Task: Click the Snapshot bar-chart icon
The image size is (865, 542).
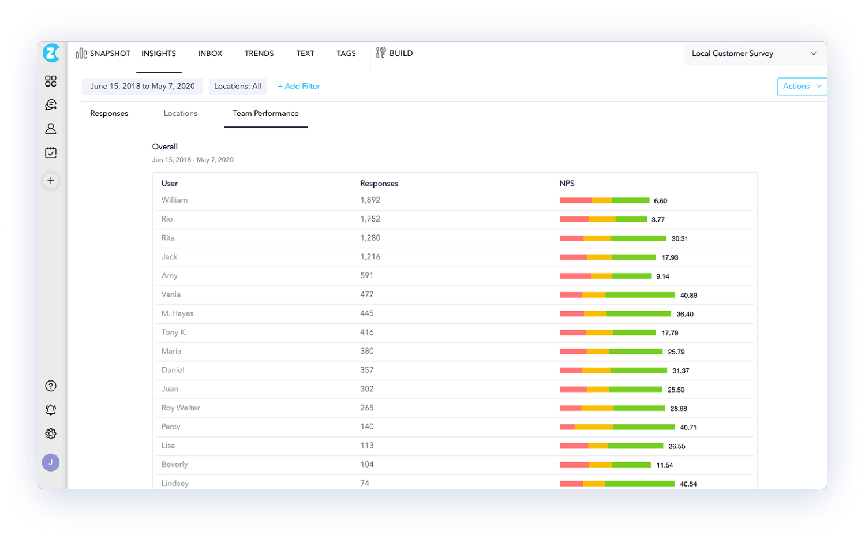Action: click(x=81, y=53)
